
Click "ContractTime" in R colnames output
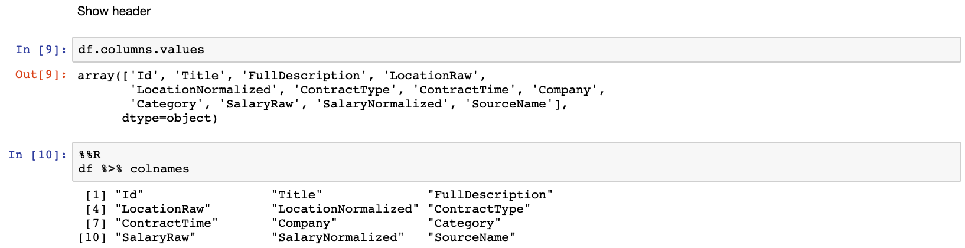167,223
